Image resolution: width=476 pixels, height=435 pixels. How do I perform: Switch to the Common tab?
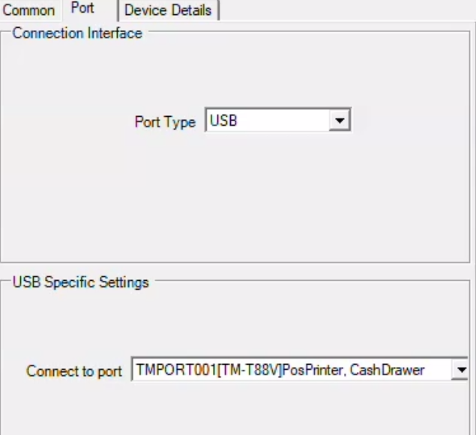[28, 10]
